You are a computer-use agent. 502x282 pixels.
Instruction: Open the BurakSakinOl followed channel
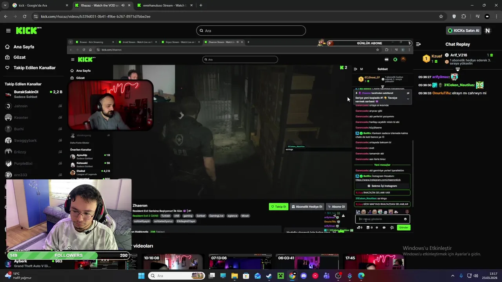pos(33,94)
